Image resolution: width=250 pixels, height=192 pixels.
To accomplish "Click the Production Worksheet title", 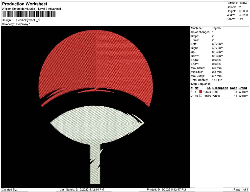I will point(24,4).
